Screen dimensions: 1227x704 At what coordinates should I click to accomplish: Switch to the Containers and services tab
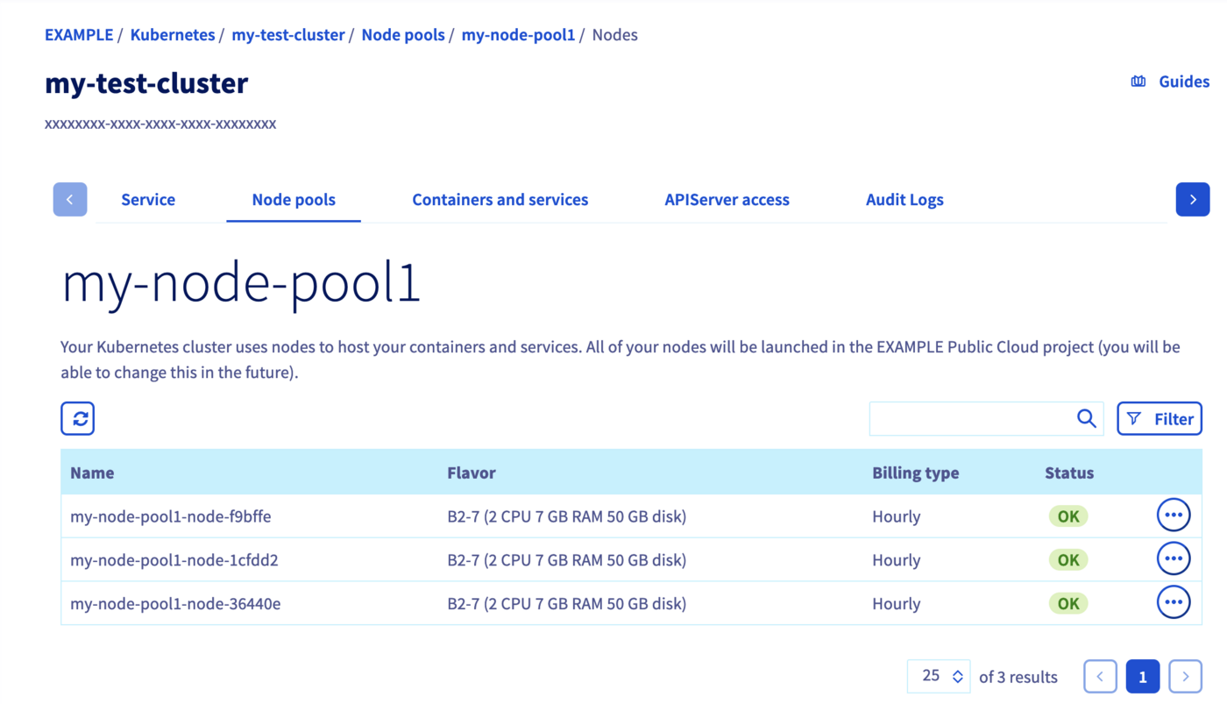(x=500, y=199)
